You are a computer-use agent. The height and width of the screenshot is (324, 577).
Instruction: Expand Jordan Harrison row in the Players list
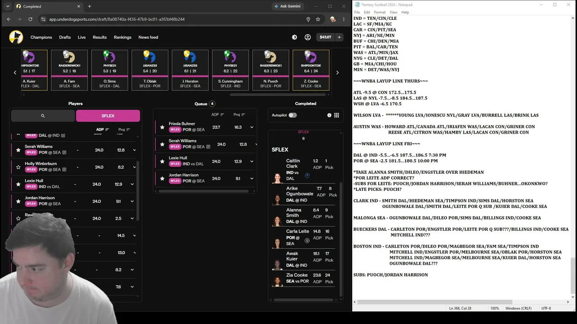tap(132, 201)
